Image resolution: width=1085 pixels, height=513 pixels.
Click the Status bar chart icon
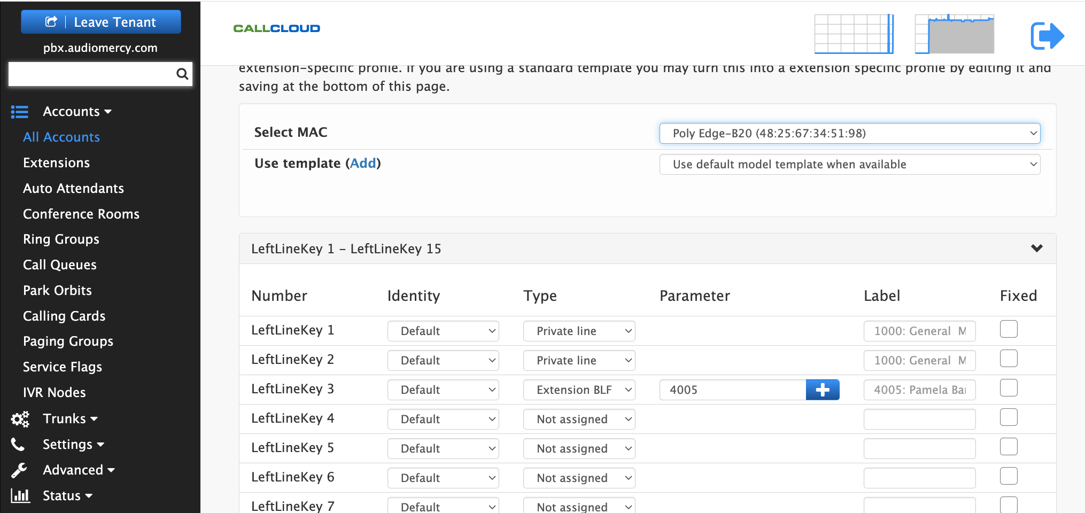click(x=20, y=495)
